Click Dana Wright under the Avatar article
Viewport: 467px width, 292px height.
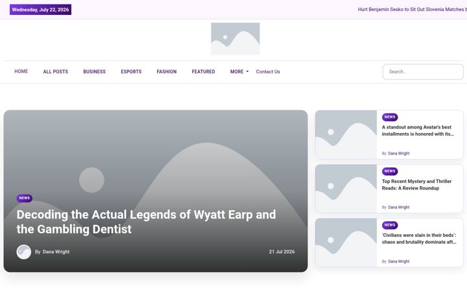pos(399,153)
